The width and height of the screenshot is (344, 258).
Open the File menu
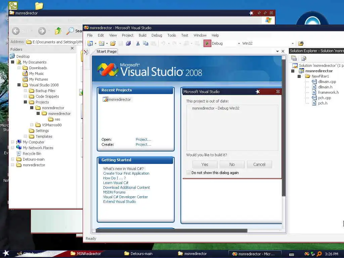tap(90, 35)
